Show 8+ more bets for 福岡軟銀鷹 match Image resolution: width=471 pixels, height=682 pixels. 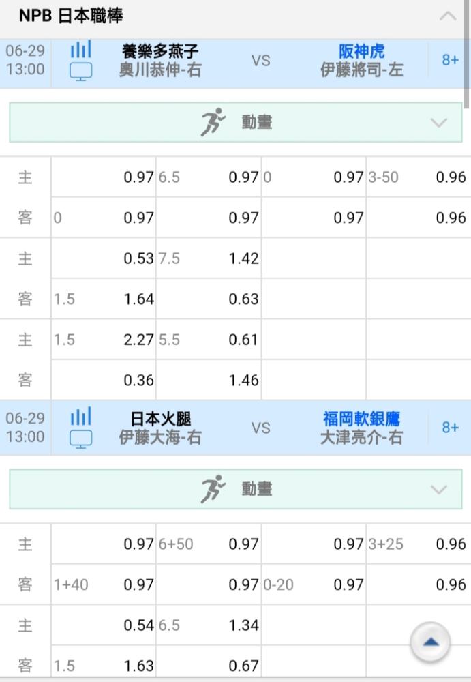pyautogui.click(x=450, y=427)
